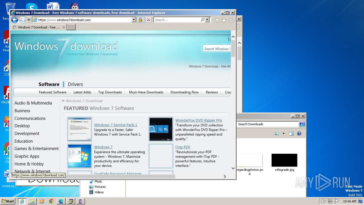Open a new tab in Internet Explorer
This screenshot has height=205, width=364.
(x=71, y=27)
